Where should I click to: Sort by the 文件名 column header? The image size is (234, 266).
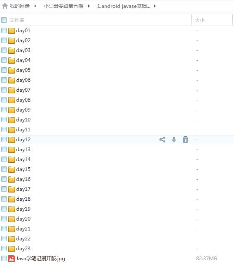pos(16,20)
